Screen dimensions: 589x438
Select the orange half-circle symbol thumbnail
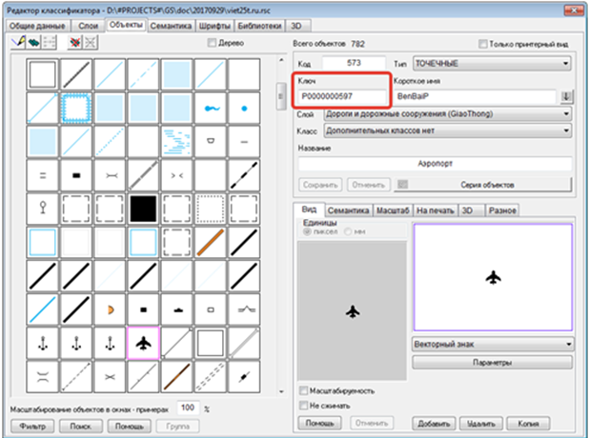coord(111,309)
